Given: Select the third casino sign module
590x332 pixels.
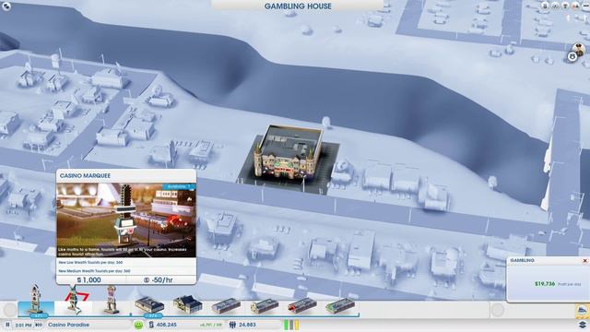Looking at the screenshot, I should point(112,300).
